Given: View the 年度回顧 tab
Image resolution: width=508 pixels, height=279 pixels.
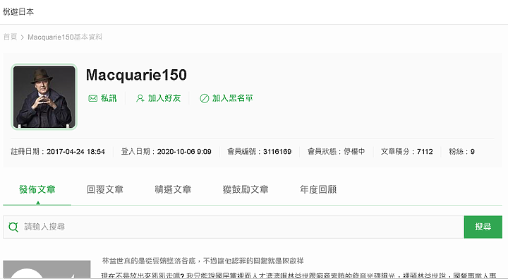Looking at the screenshot, I should pos(318,189).
